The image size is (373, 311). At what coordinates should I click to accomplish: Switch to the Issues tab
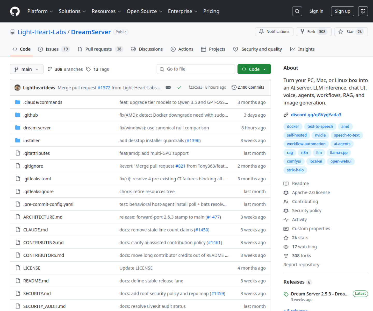coord(54,49)
